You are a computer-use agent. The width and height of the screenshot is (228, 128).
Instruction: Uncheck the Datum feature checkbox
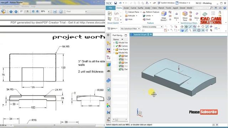tap(120, 69)
